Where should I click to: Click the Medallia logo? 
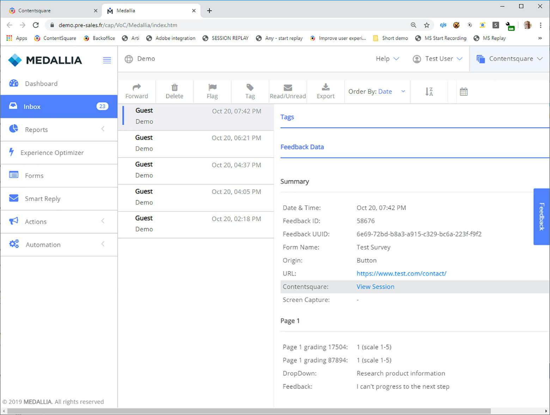(x=45, y=60)
